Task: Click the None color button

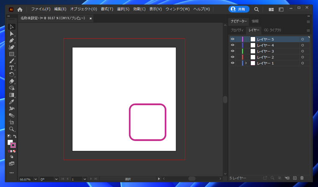Action: click(x=14, y=151)
